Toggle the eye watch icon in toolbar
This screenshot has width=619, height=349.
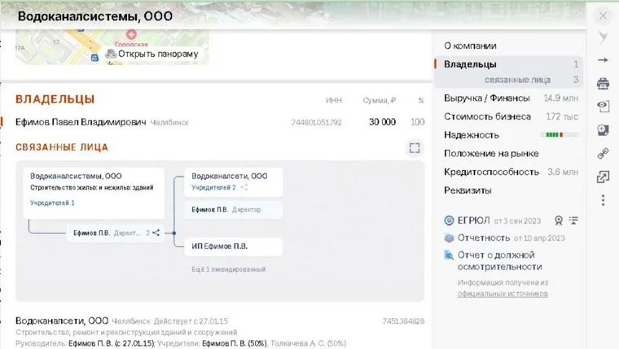tap(603, 107)
